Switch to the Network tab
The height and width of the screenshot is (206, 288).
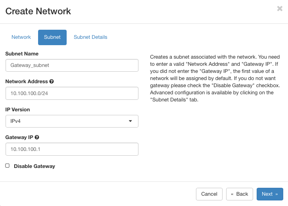[x=21, y=37]
